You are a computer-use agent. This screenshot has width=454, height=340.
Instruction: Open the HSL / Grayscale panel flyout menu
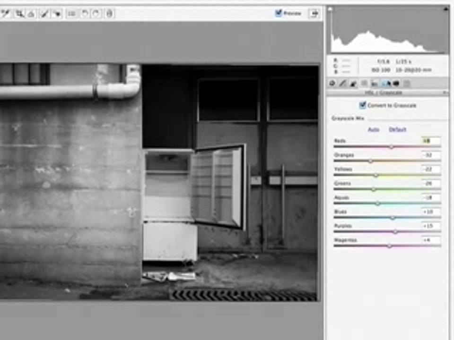click(445, 93)
